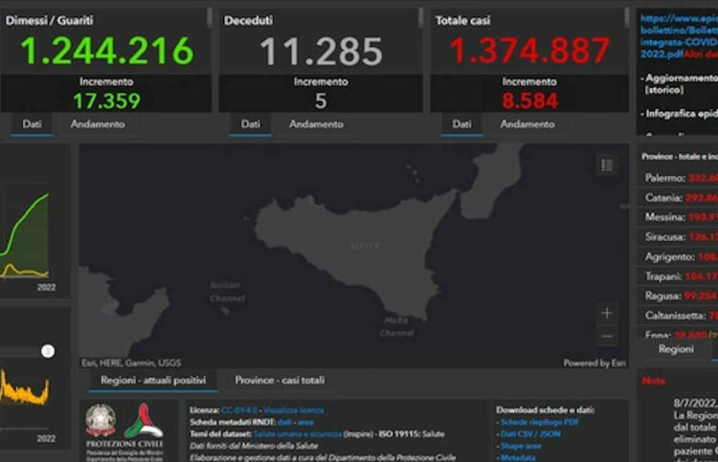This screenshot has height=462, width=718.
Task: Open the Dati CSV / JSON link
Action: click(x=534, y=434)
